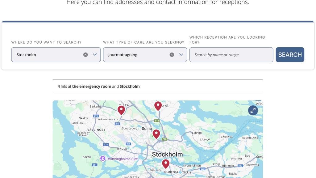
Task: Click the 222 road marker near Kvarnholmen
Action: click(202, 169)
